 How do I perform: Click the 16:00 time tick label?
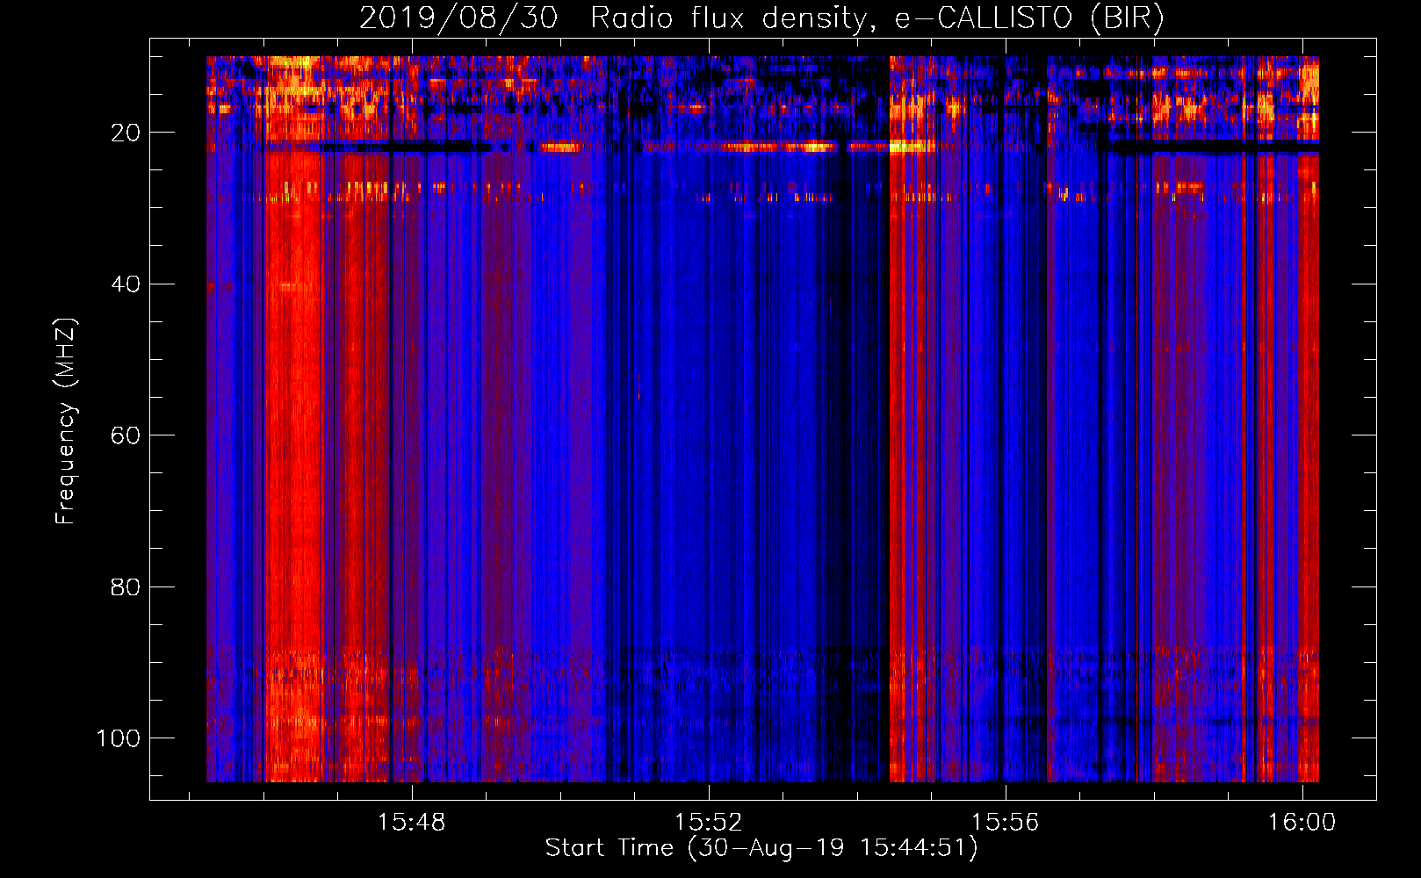pos(1302,822)
